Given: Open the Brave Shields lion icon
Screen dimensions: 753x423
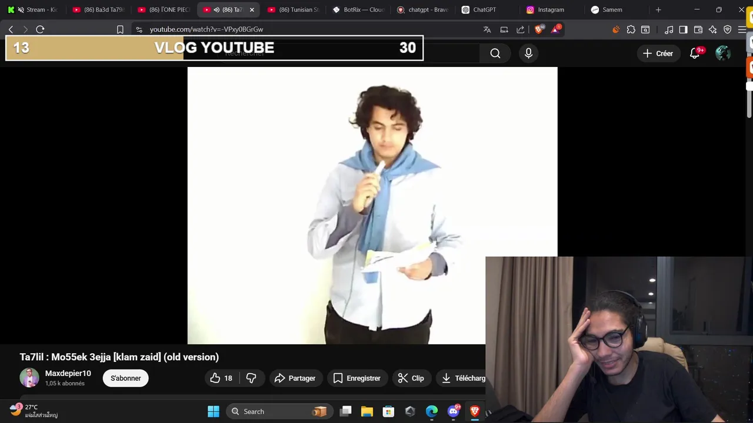Looking at the screenshot, I should tap(539, 29).
